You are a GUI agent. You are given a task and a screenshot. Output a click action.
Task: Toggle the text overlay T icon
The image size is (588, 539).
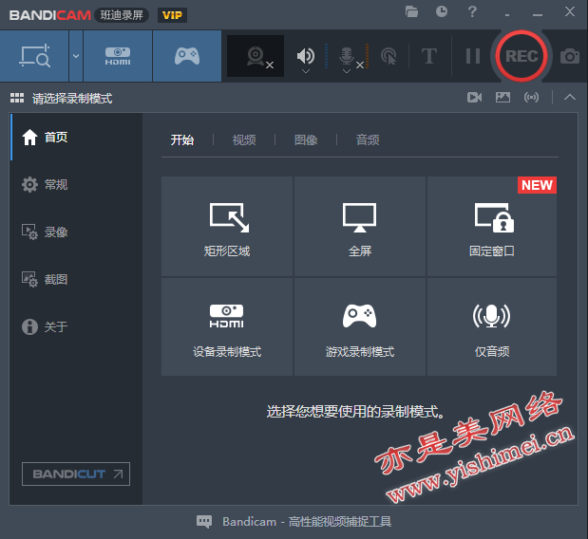(429, 56)
